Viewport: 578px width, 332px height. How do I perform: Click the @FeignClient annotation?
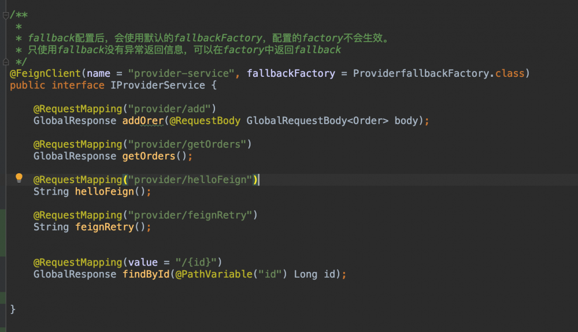click(45, 73)
